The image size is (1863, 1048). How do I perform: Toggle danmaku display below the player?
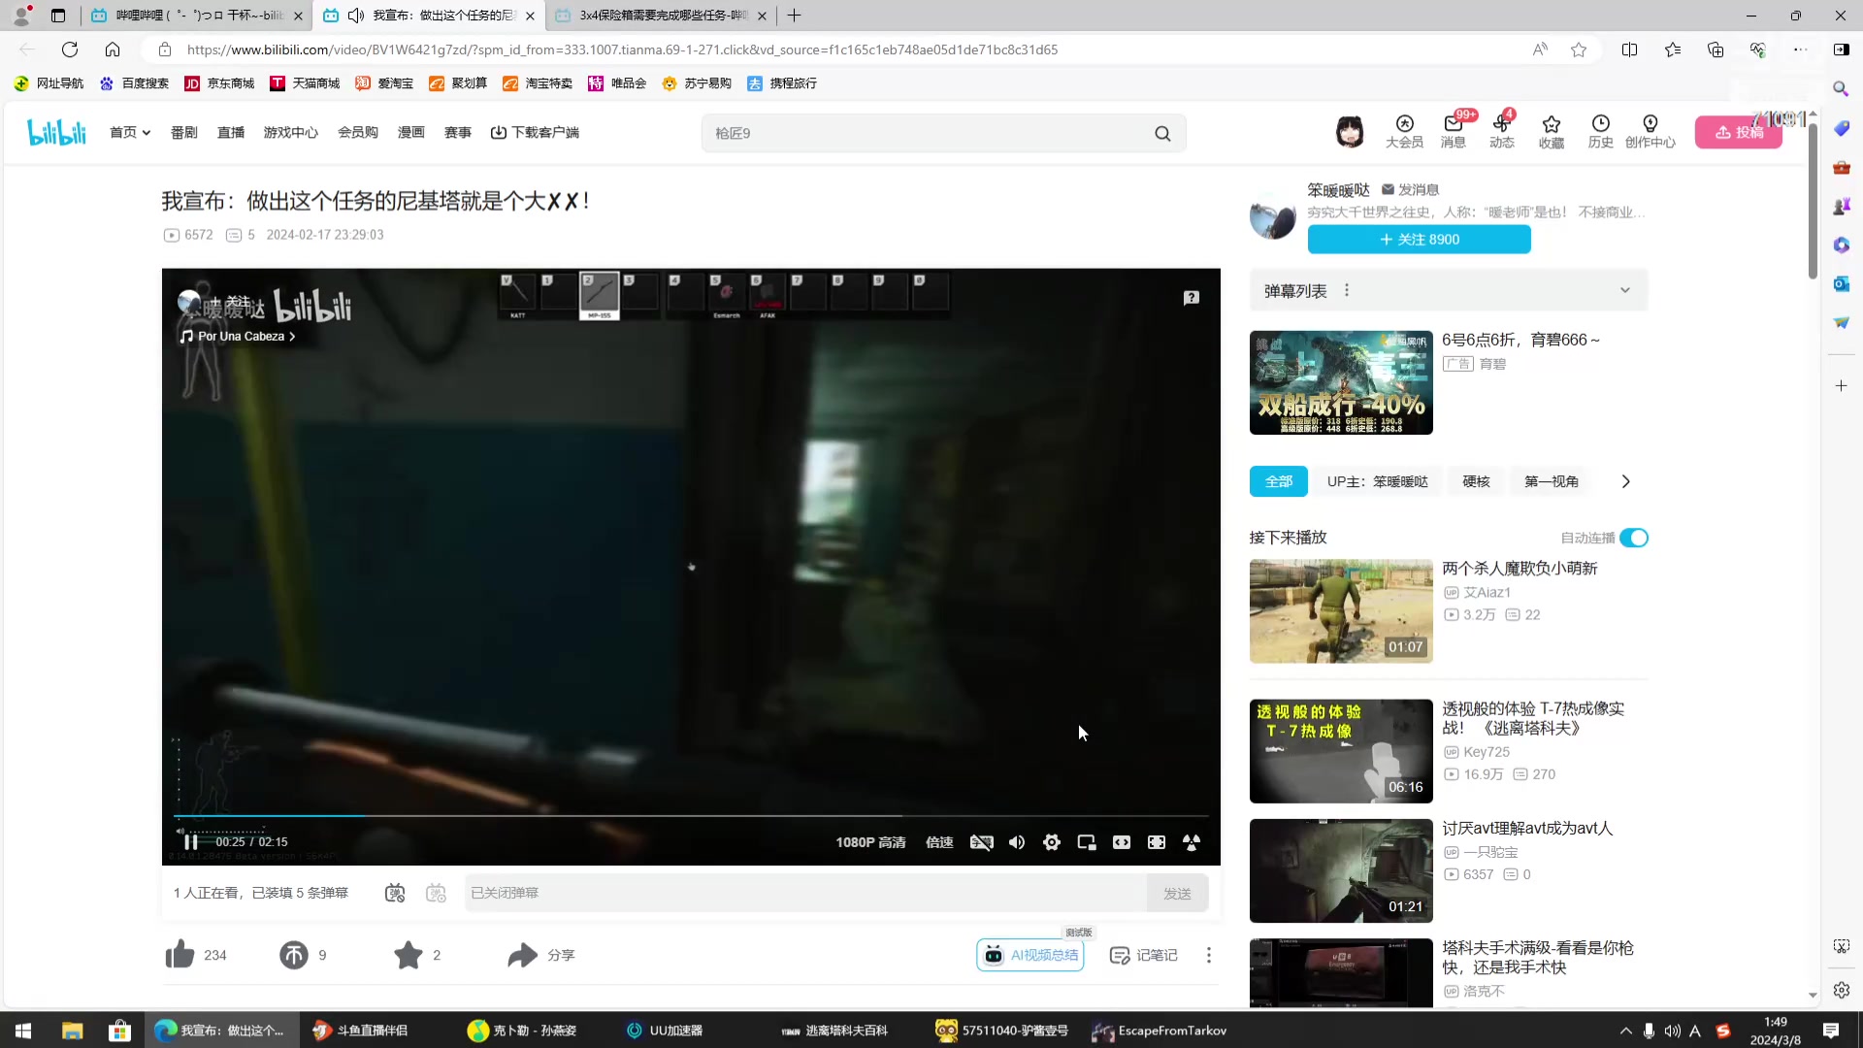click(395, 893)
